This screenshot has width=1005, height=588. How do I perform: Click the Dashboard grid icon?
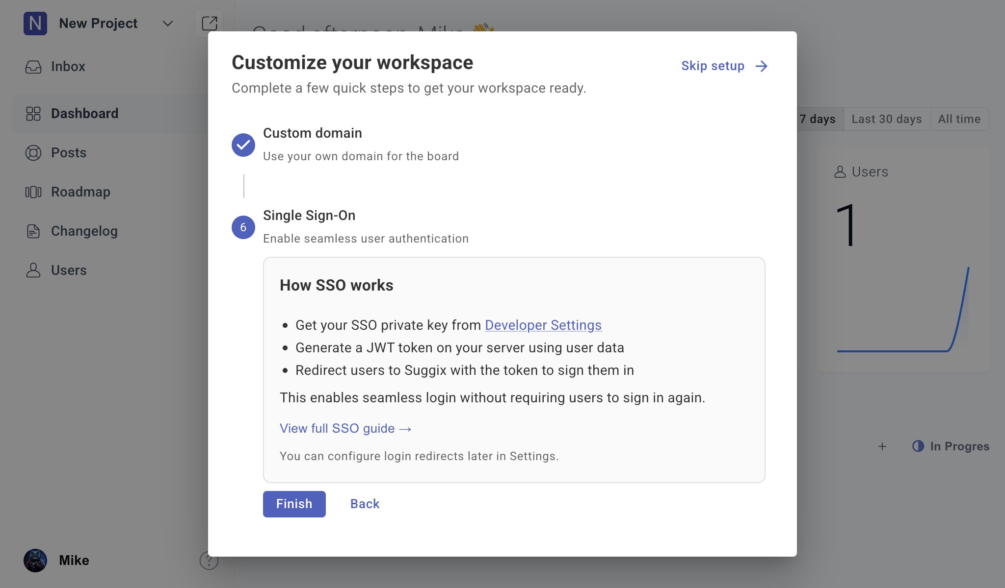pos(33,114)
